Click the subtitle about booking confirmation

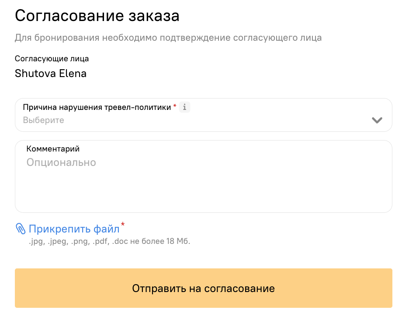click(x=168, y=38)
